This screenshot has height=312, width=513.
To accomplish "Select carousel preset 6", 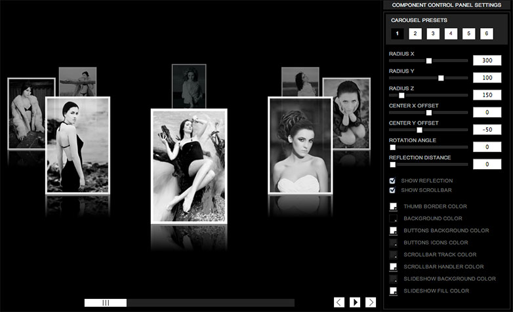I will pos(487,33).
